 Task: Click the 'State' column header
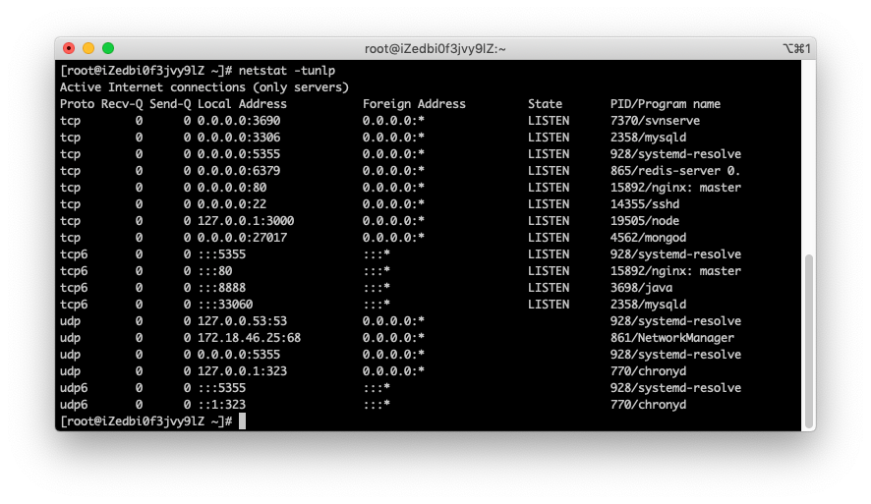point(545,104)
